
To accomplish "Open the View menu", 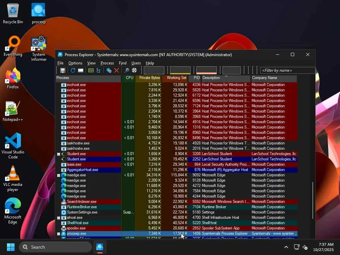I will pos(91,63).
